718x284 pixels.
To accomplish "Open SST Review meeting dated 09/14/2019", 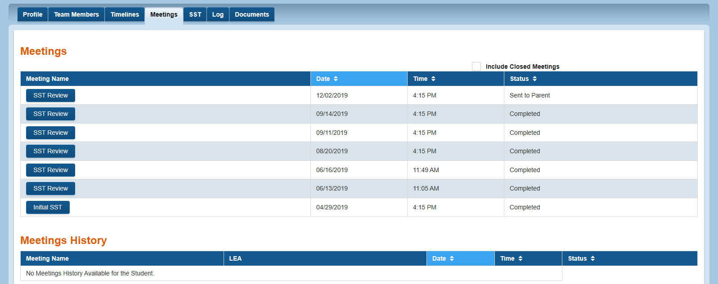I will (50, 114).
